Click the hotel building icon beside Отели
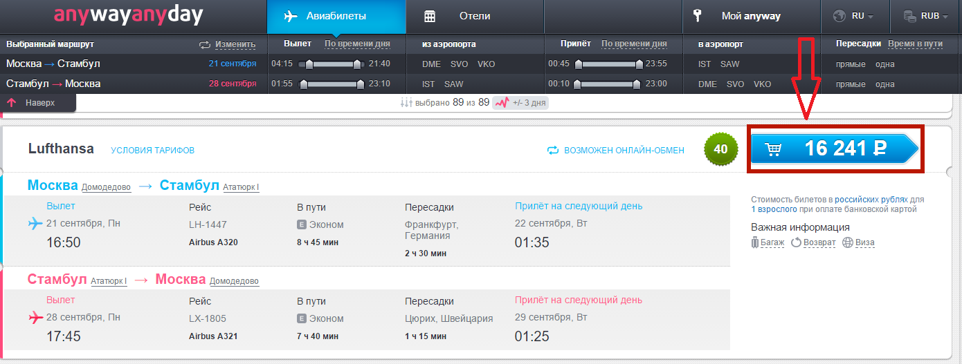The width and height of the screenshot is (962, 364). click(x=430, y=16)
